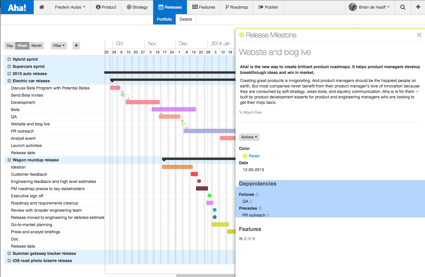Click the PR outreach lavender bar
This screenshot has height=277, width=425.
tap(210, 131)
